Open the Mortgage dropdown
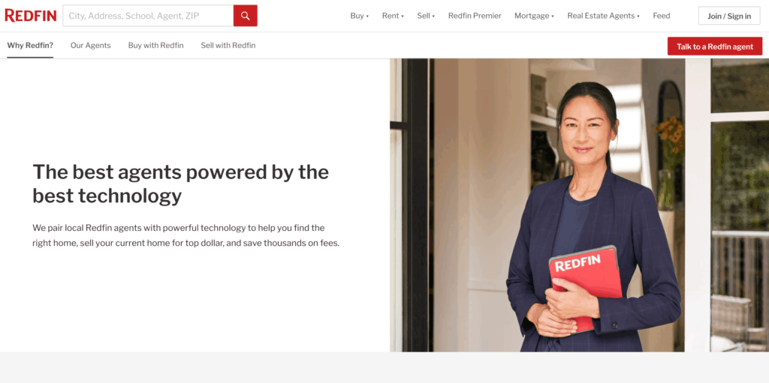Viewport: 769px width, 383px height. click(534, 16)
